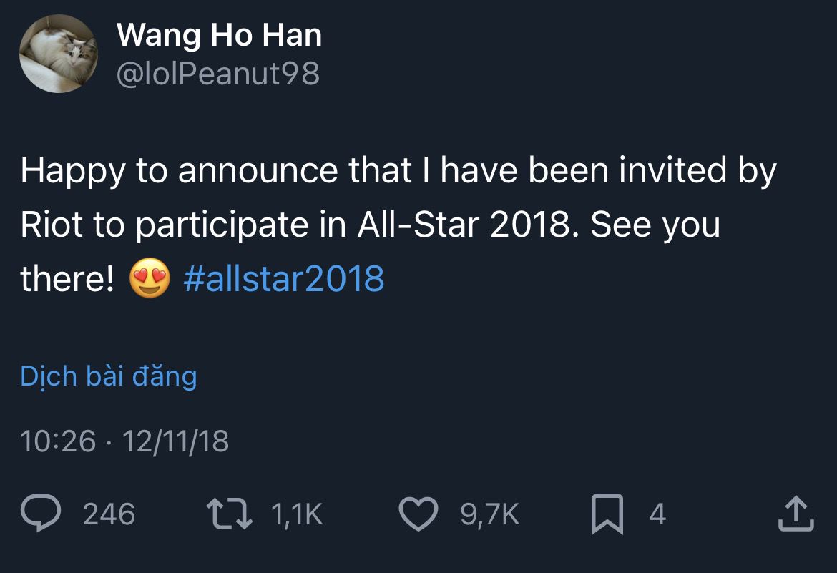Image resolution: width=837 pixels, height=573 pixels.
Task: Show the 1,1K reposts count
Action: [x=297, y=514]
